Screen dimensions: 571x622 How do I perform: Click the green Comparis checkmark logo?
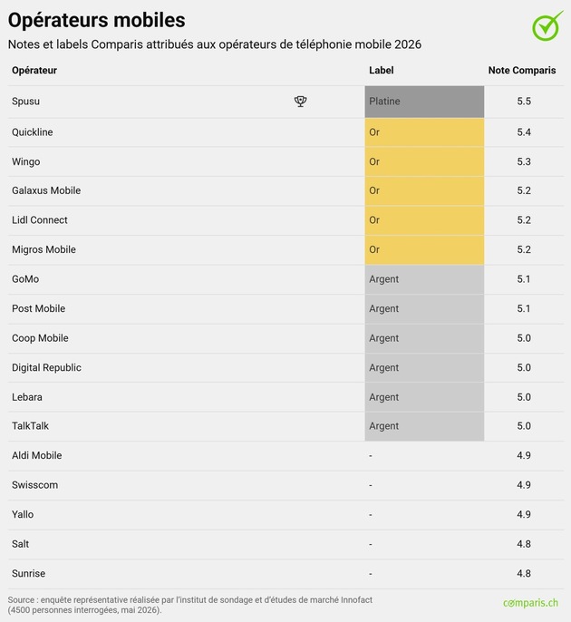pyautogui.click(x=547, y=25)
